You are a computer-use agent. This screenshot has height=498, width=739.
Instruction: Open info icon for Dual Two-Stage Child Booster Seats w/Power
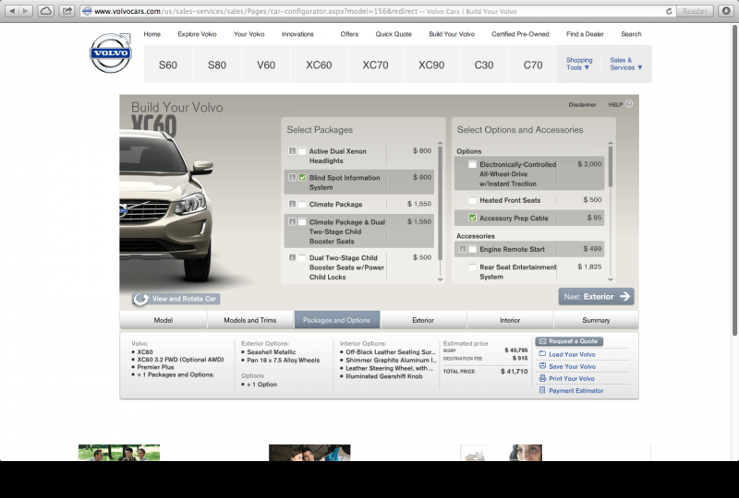(x=292, y=257)
